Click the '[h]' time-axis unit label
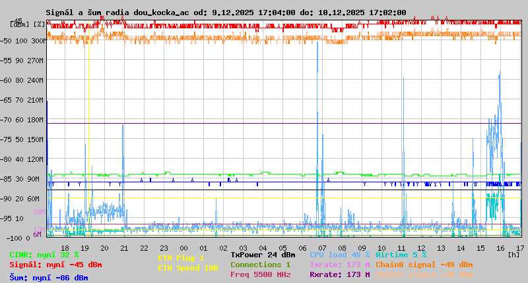 (x=514, y=255)
